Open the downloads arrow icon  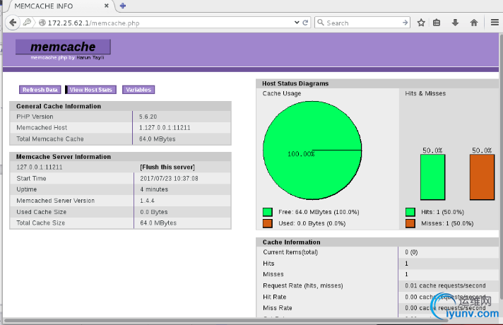click(x=455, y=23)
